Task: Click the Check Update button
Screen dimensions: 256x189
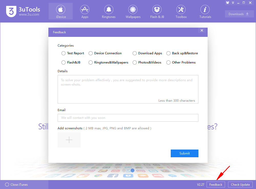Action: click(x=240, y=185)
